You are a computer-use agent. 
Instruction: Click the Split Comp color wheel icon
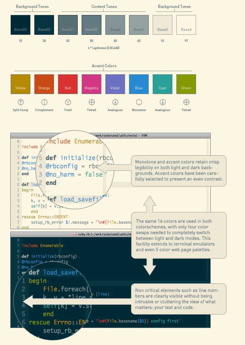(x=21, y=102)
